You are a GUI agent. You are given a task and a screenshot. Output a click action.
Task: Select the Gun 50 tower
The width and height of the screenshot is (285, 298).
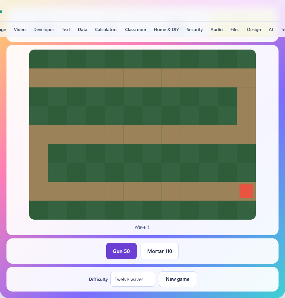pos(121,251)
